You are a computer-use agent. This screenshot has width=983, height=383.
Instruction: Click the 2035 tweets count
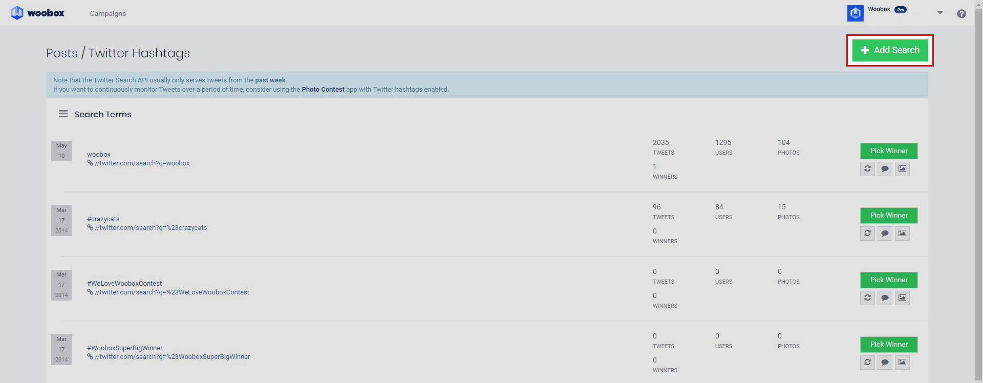click(x=661, y=142)
